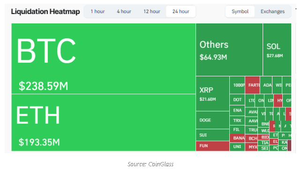302x170 pixels.
Task: Follow the CoinGlass source caption
Action: click(x=151, y=164)
